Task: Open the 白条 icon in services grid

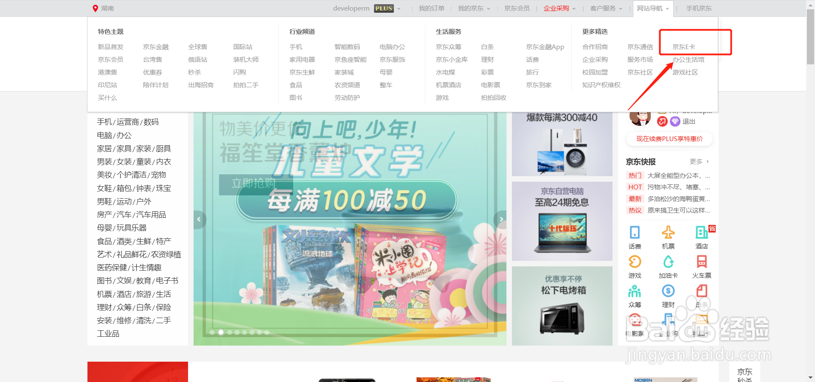Action: click(702, 291)
